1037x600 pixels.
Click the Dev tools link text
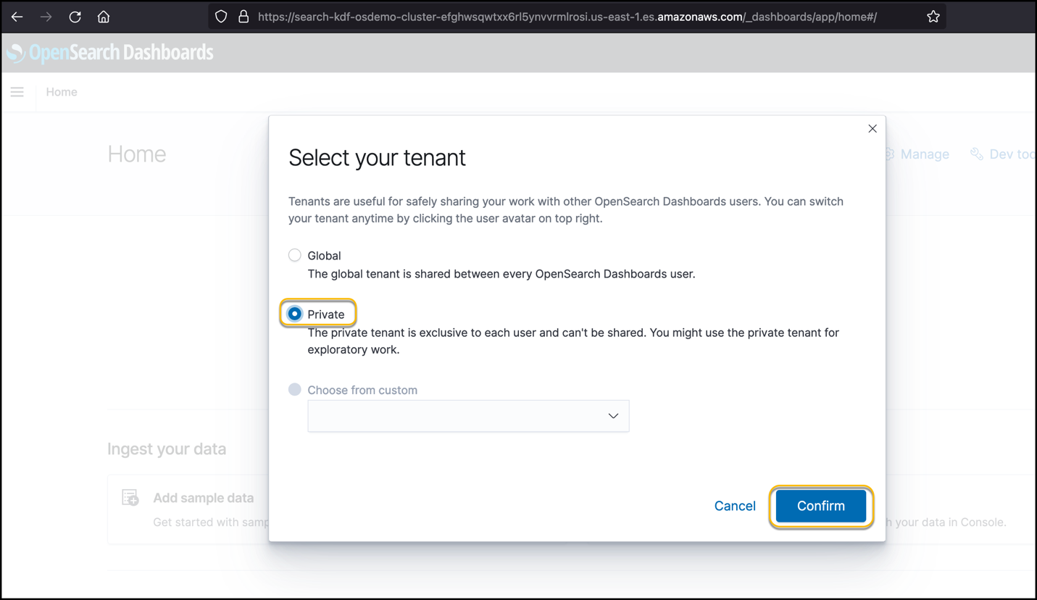click(1012, 154)
